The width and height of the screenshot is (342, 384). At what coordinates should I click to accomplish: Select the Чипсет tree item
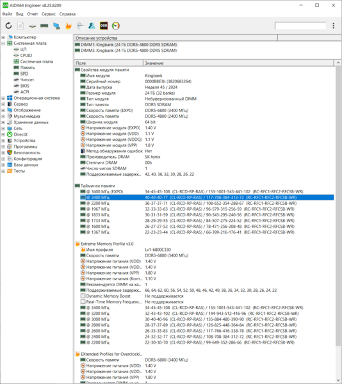point(27,80)
